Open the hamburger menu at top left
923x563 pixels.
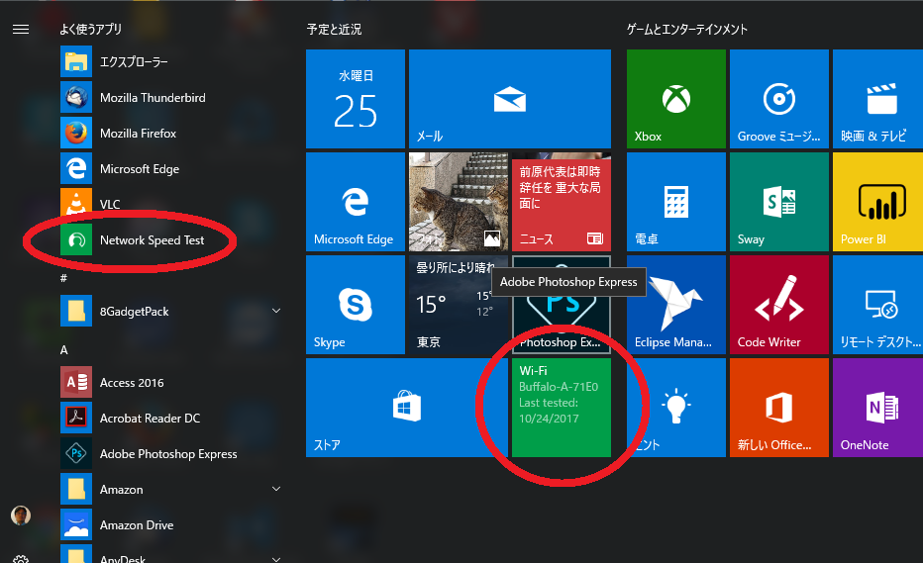tap(21, 30)
